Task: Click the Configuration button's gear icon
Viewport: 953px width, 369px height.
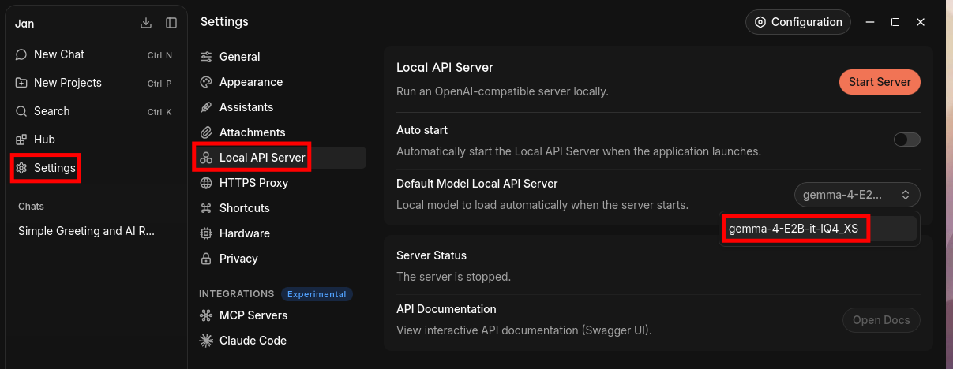Action: [x=760, y=22]
